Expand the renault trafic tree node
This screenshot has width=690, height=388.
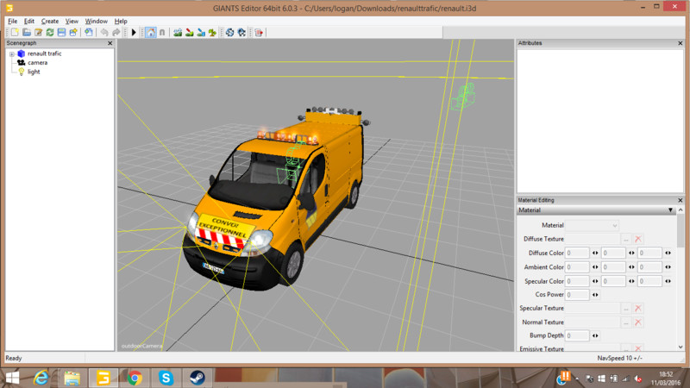12,53
